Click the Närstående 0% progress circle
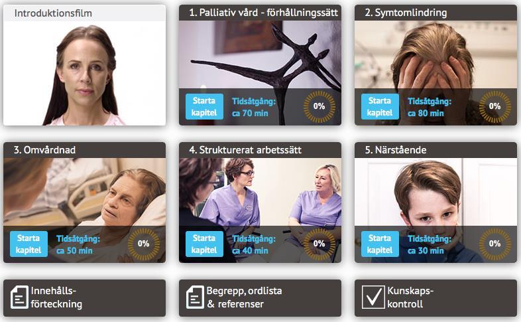Viewport: 521px width, 322px height. pyautogui.click(x=494, y=244)
